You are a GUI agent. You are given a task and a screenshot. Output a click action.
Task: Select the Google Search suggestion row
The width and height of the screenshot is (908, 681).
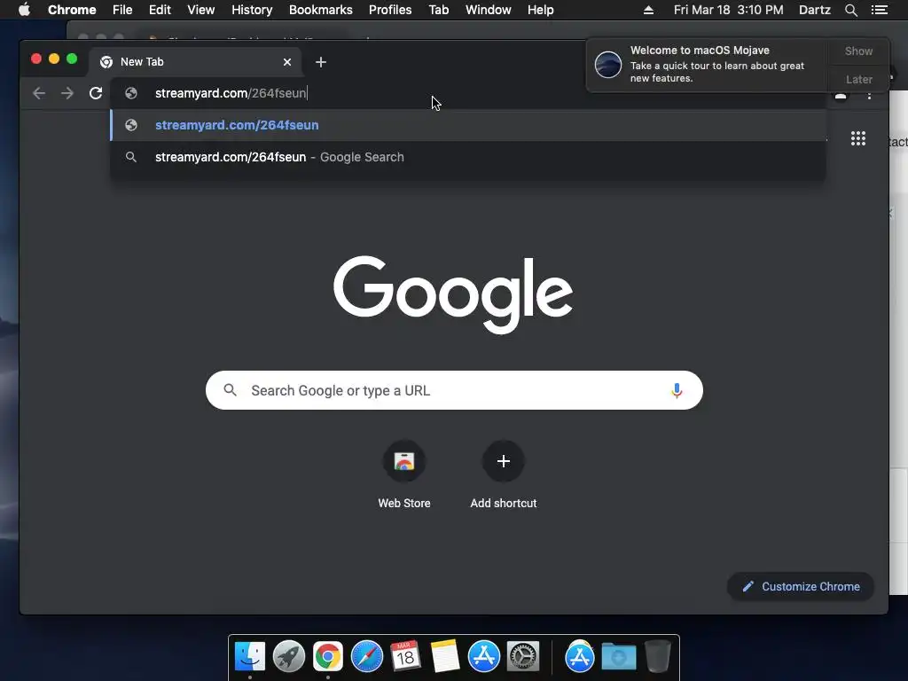(x=468, y=157)
